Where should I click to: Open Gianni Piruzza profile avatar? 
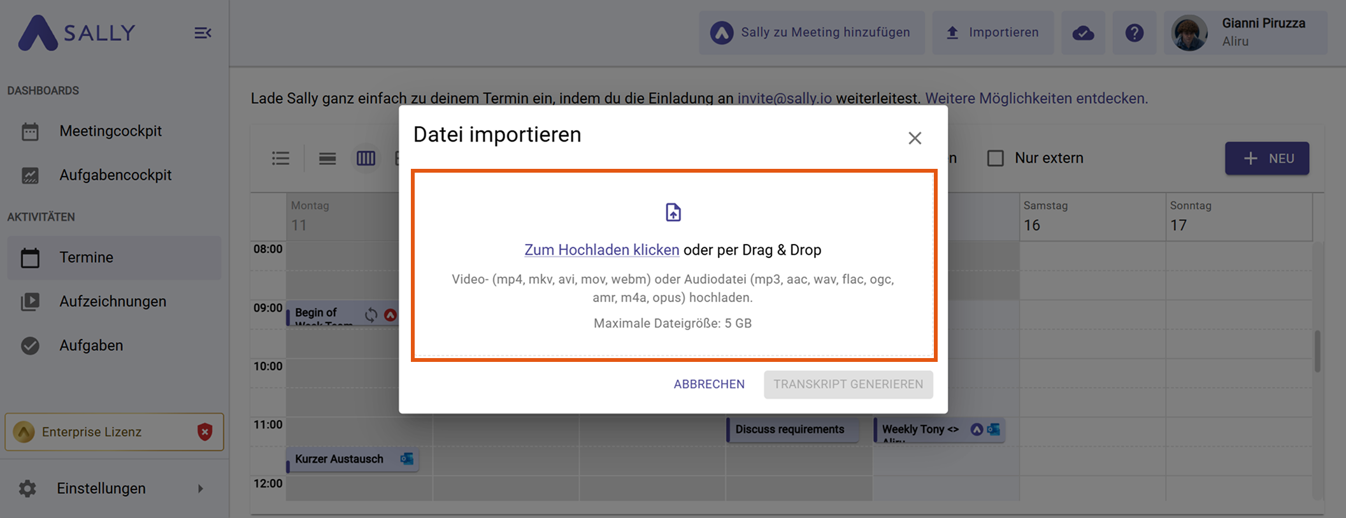(1189, 32)
